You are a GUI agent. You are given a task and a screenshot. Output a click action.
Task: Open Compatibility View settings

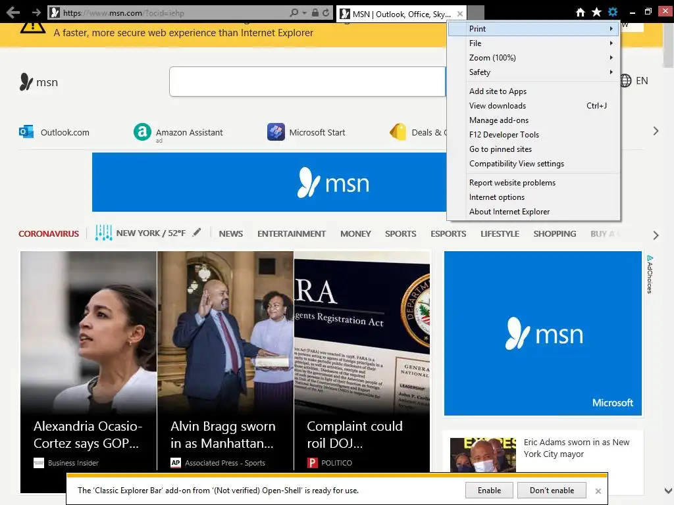(x=533, y=164)
